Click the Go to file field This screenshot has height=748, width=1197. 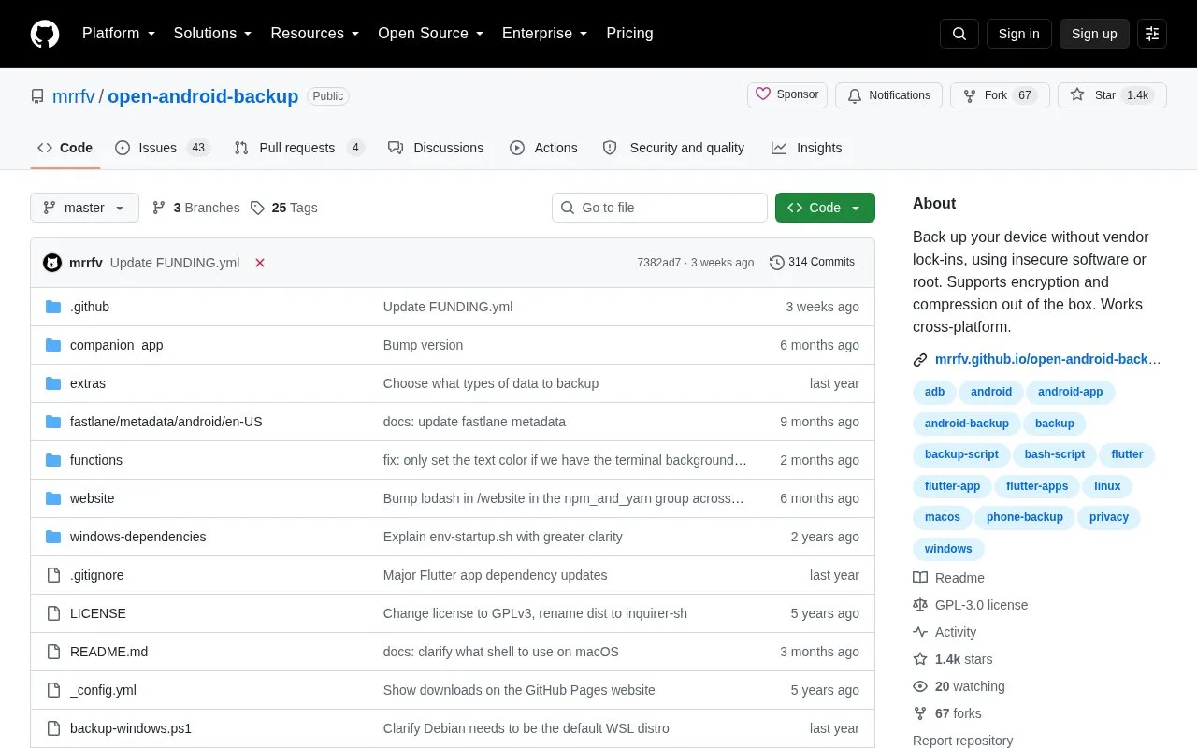point(659,208)
